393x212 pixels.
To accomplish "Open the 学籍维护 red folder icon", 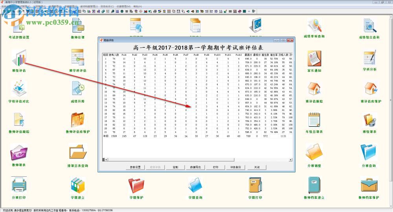I will tap(136, 185).
